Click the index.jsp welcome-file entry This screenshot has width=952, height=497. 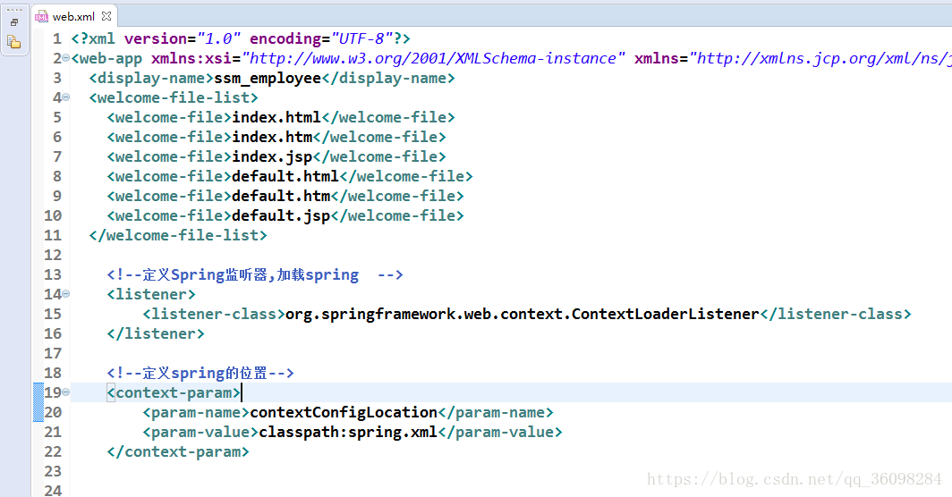pyautogui.click(x=272, y=156)
